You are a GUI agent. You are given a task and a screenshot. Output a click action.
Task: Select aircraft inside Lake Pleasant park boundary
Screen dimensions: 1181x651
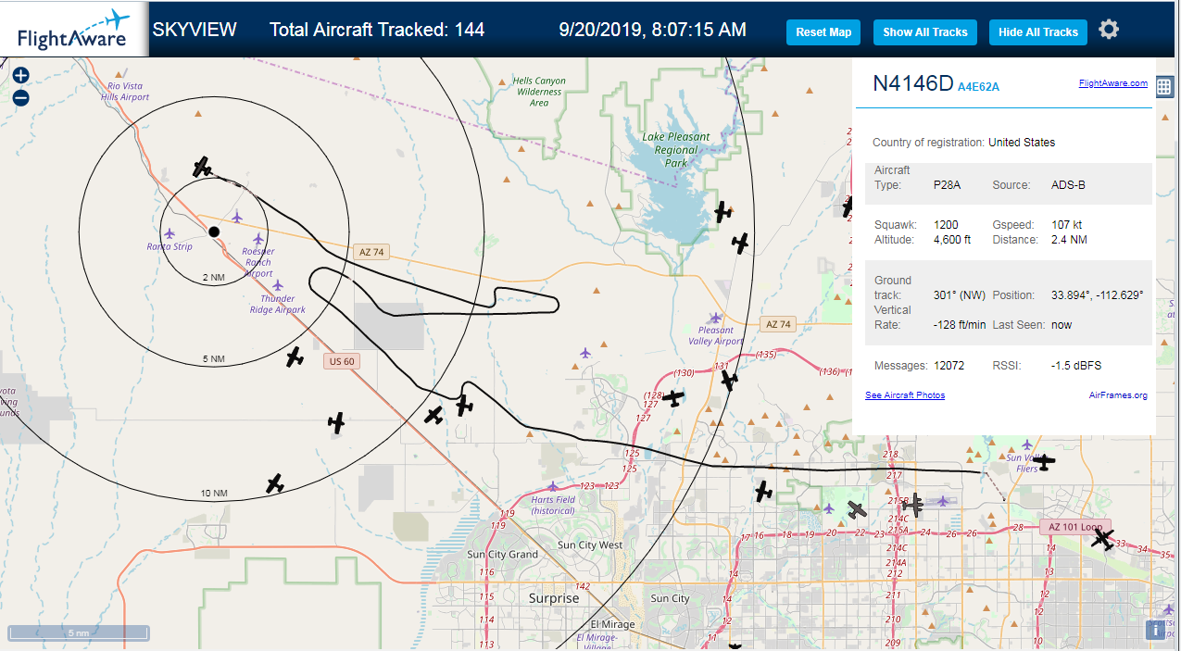(x=722, y=212)
